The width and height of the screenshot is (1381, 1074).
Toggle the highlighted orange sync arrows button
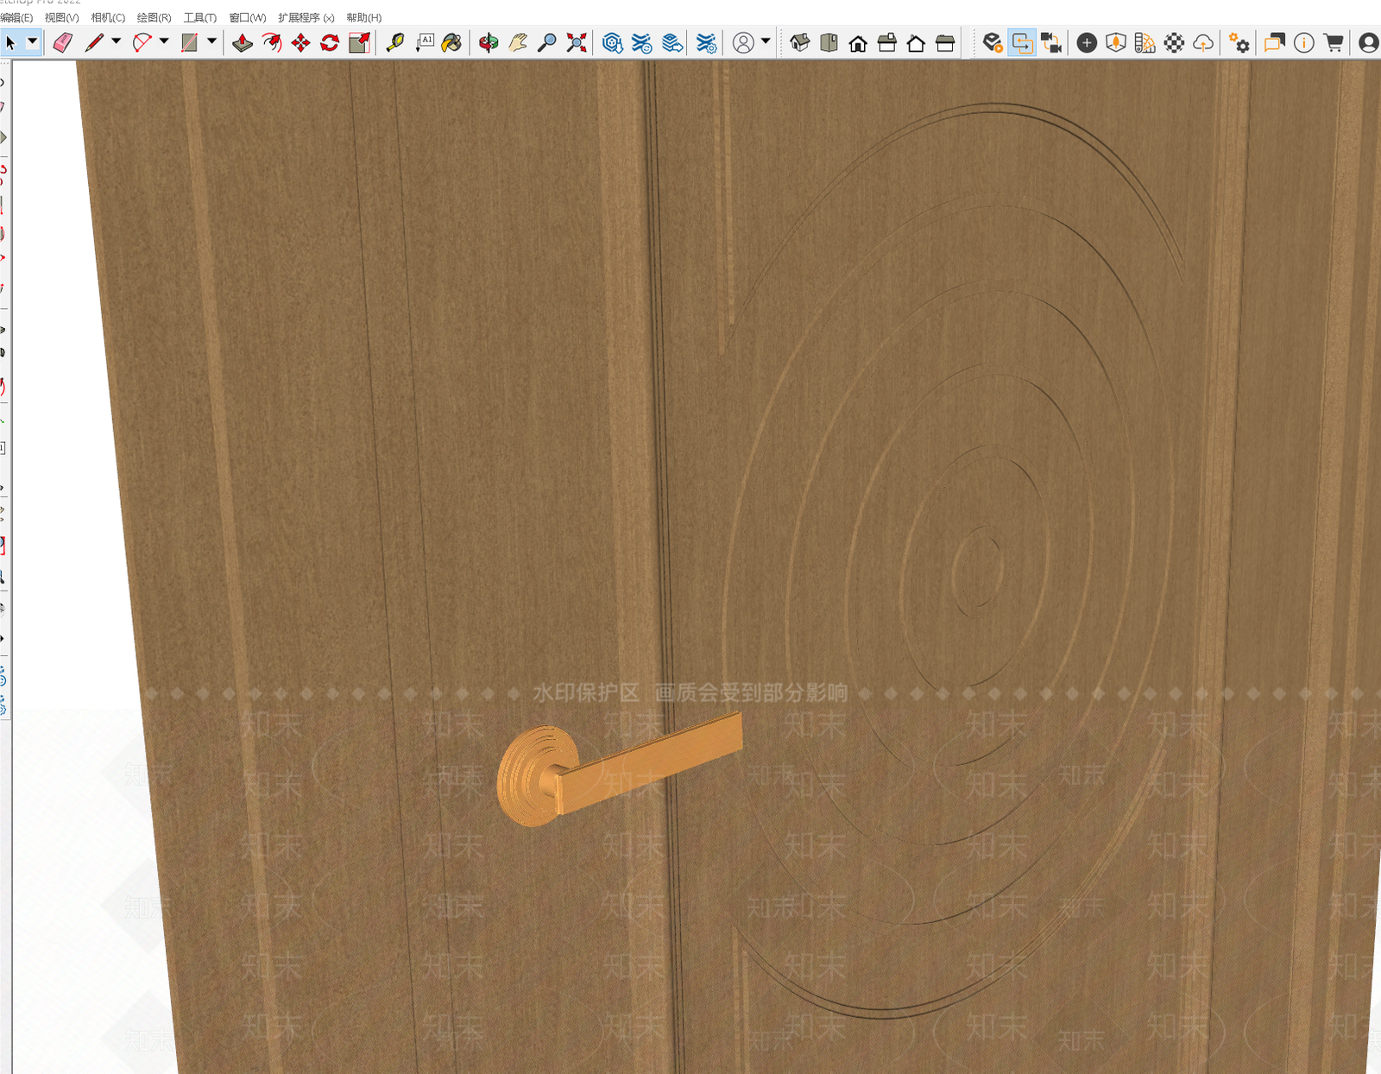1022,42
